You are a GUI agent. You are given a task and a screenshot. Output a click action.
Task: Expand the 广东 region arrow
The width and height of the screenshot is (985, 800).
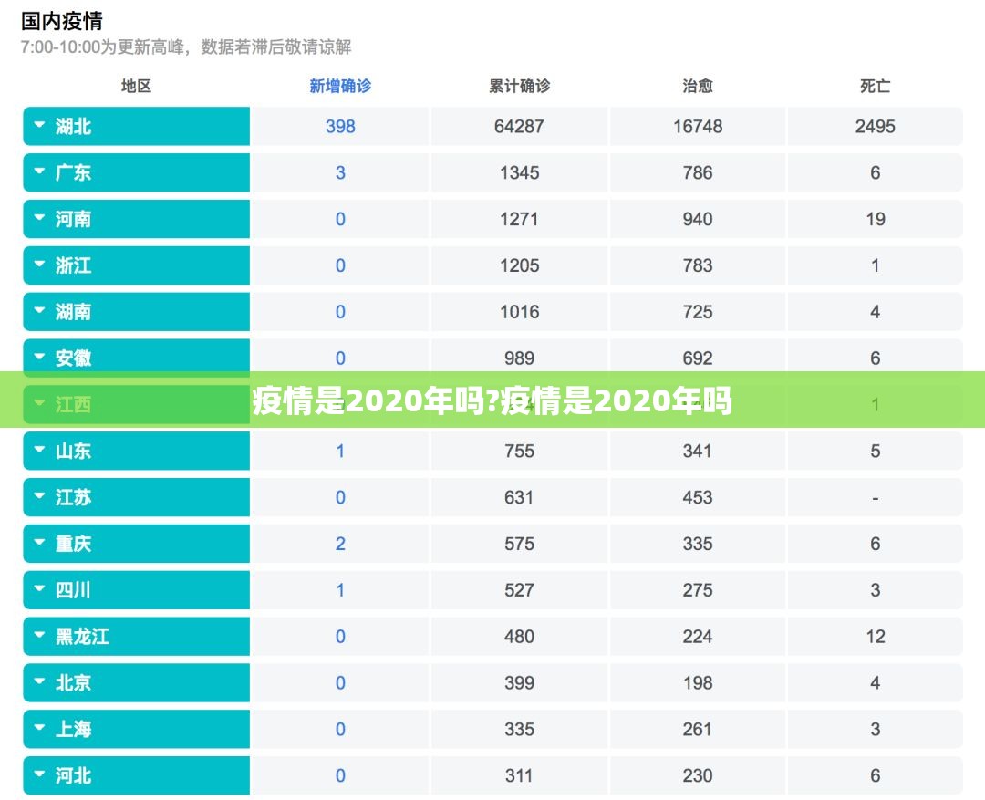[x=39, y=172]
